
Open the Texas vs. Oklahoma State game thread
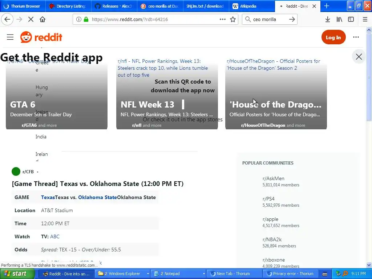point(97,184)
